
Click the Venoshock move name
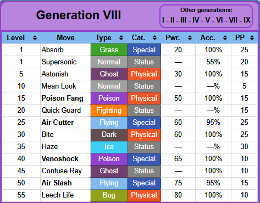tap(60, 158)
